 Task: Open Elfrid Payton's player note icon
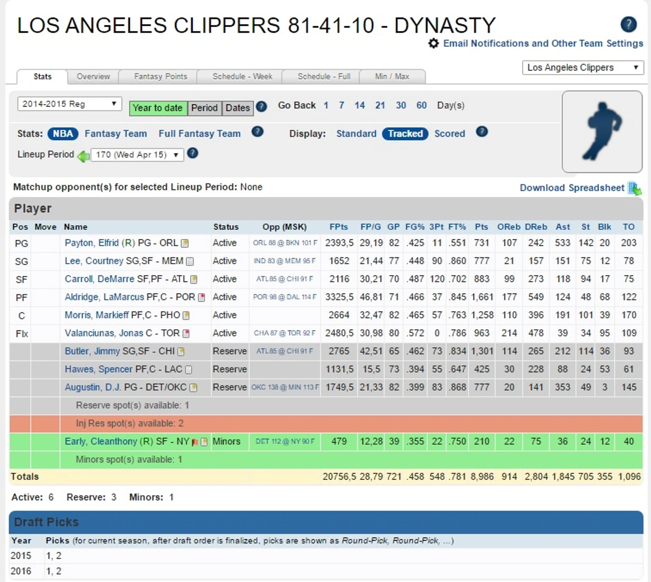[185, 243]
